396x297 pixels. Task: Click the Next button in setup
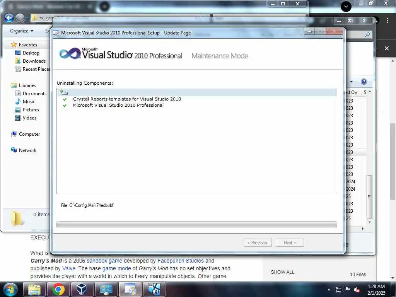[290, 243]
